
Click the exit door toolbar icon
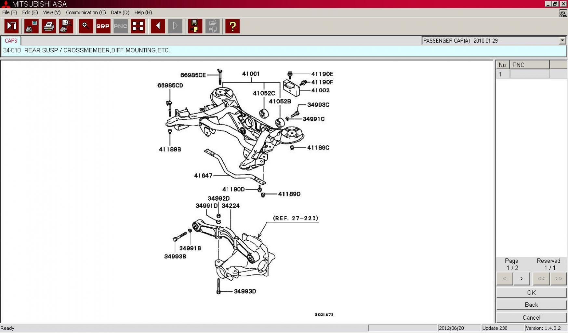pos(12,26)
